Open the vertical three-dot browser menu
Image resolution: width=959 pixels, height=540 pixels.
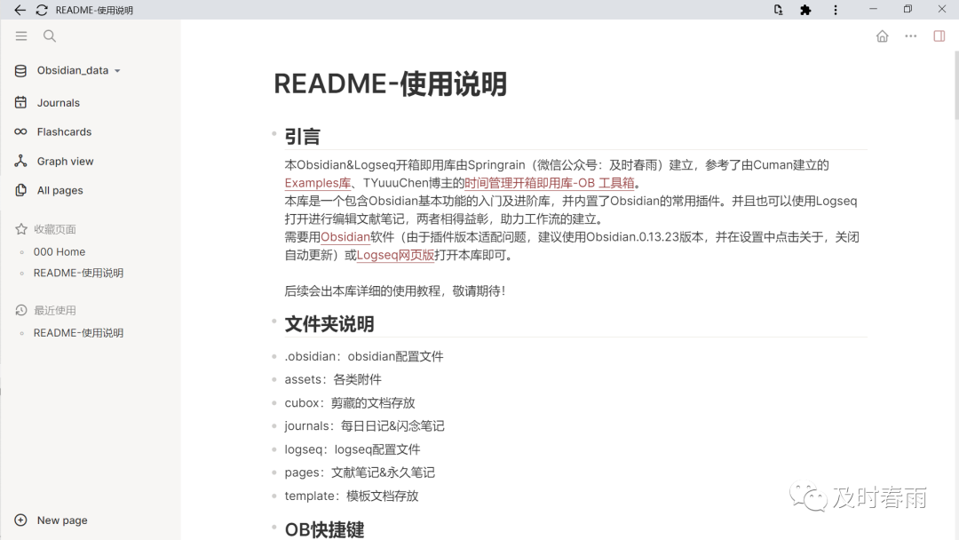836,10
